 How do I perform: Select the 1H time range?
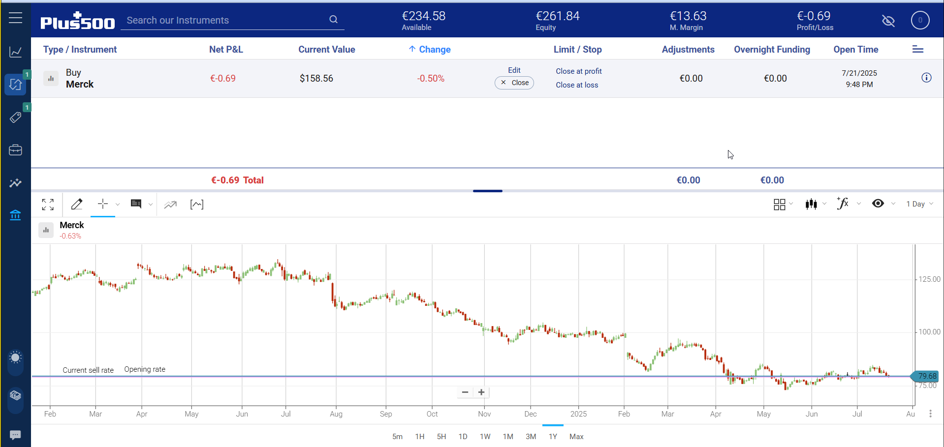point(420,437)
